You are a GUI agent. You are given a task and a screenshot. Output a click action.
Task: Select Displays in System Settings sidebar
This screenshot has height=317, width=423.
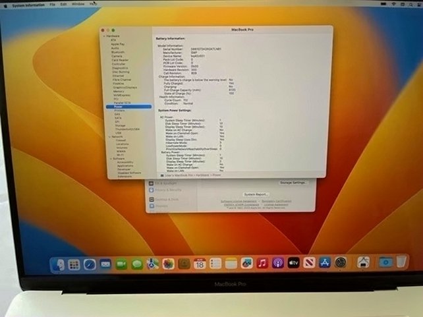[x=159, y=206]
